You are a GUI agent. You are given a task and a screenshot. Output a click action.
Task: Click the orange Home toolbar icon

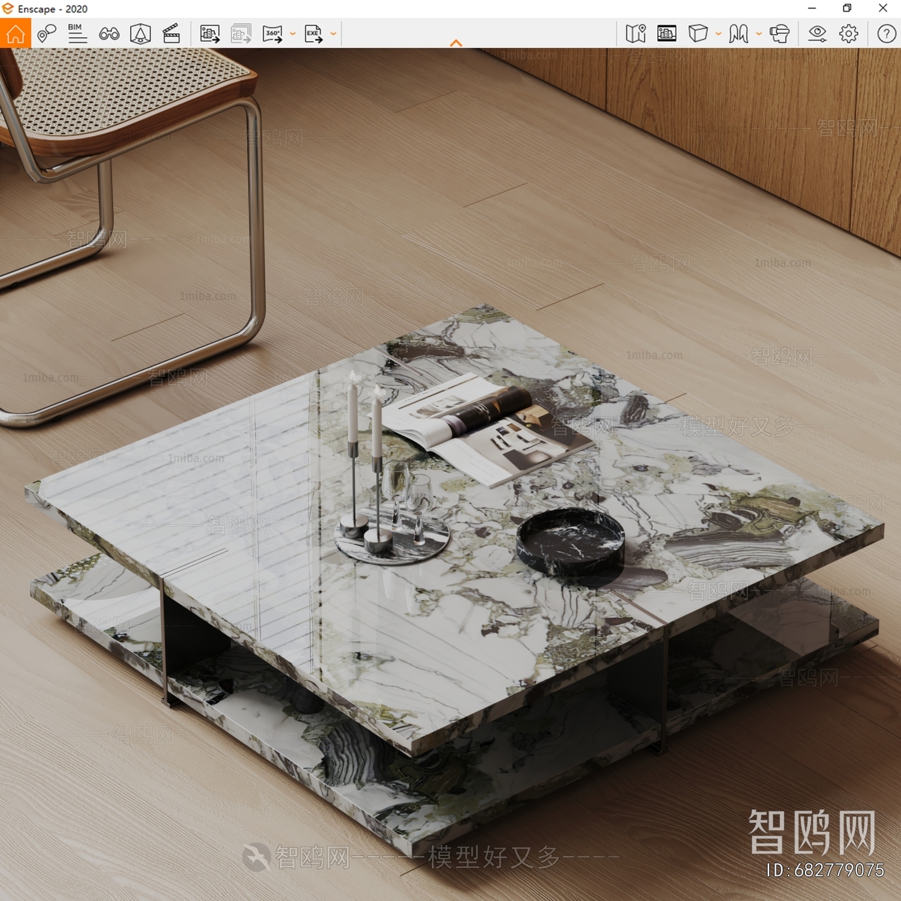pos(16,34)
